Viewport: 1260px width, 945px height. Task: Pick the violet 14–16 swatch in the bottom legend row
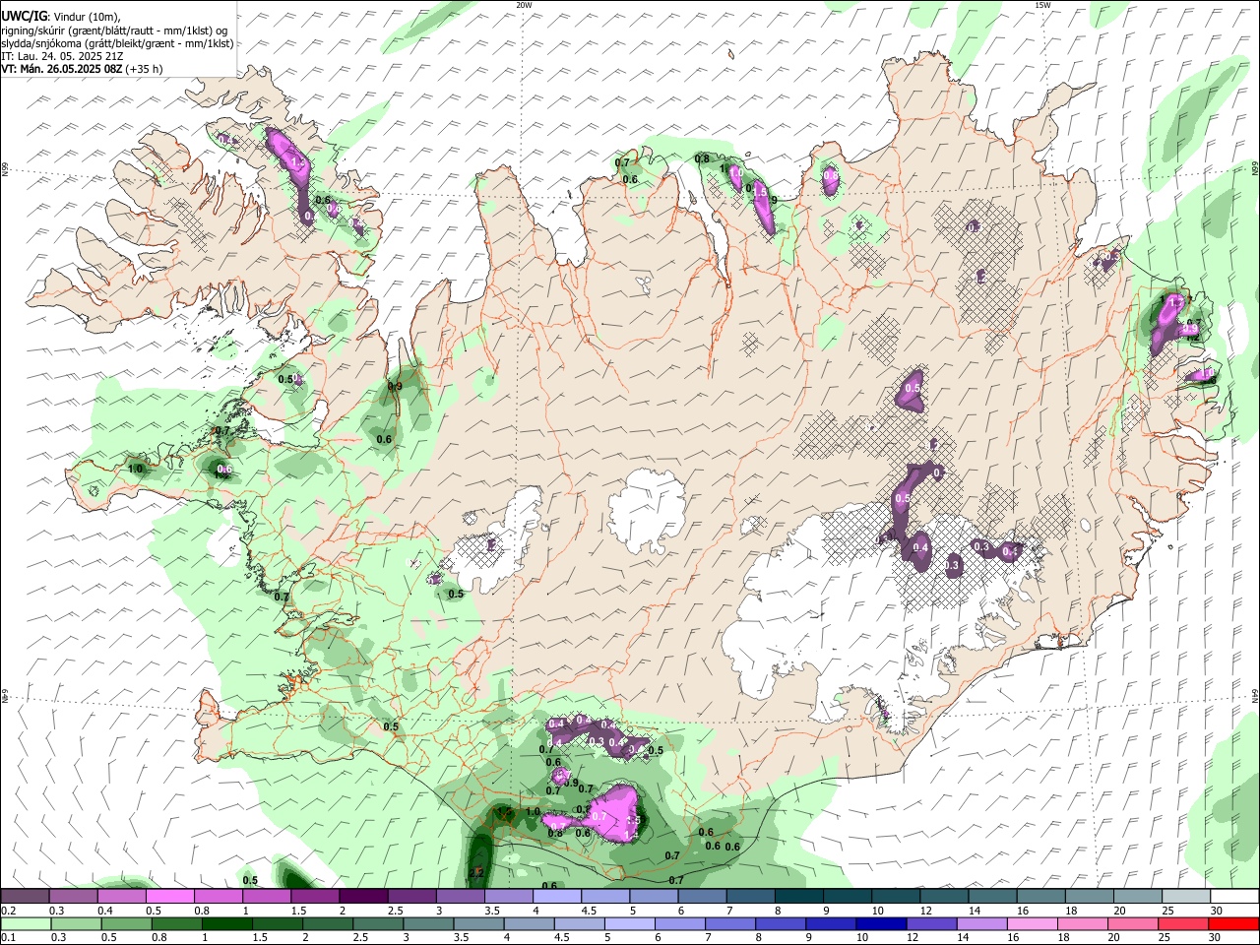tap(982, 924)
